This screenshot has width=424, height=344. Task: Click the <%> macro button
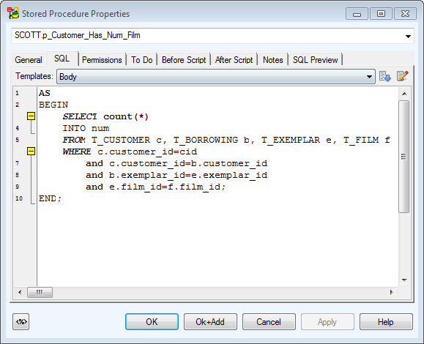pos(21,321)
